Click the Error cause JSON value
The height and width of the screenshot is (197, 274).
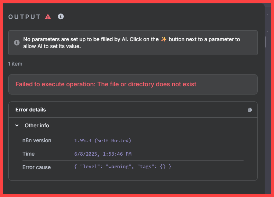click(123, 167)
